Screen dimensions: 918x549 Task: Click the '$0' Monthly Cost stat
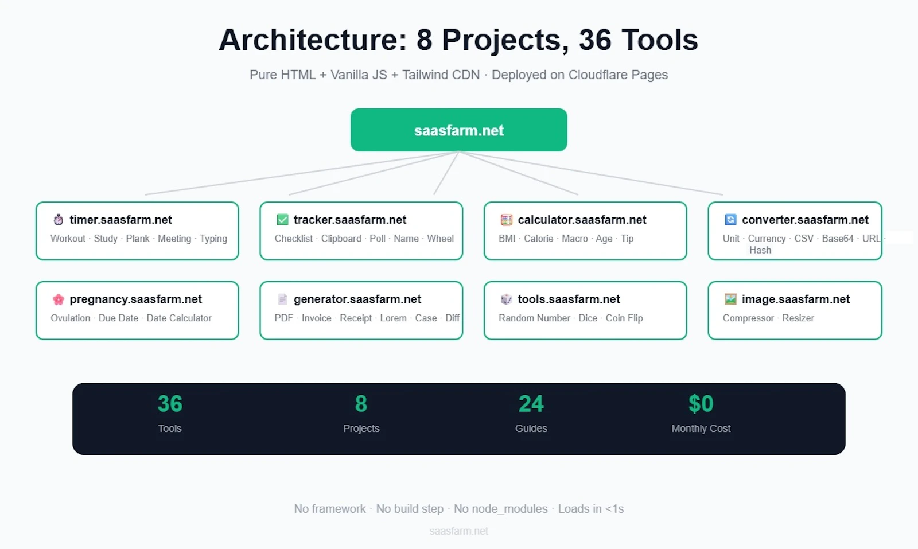point(701,404)
